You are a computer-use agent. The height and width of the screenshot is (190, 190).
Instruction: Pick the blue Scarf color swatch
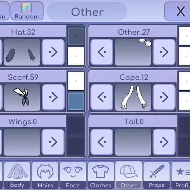(76, 101)
